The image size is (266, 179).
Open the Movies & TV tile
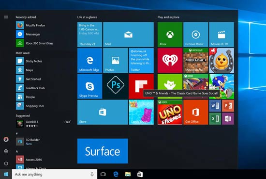tap(222, 34)
